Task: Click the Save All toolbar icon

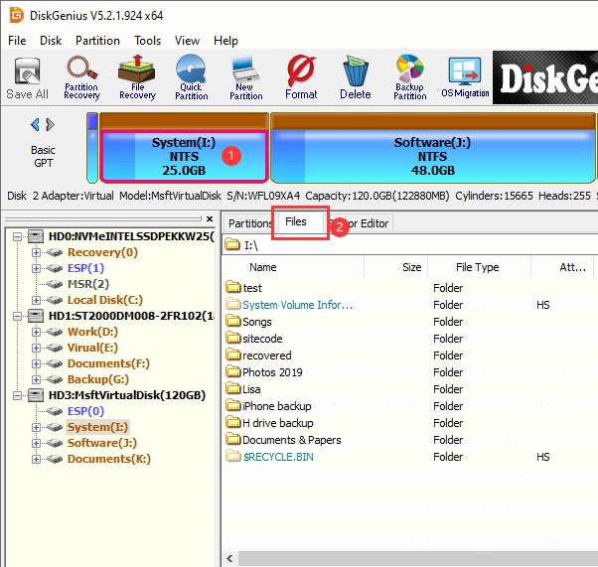Action: click(x=27, y=78)
